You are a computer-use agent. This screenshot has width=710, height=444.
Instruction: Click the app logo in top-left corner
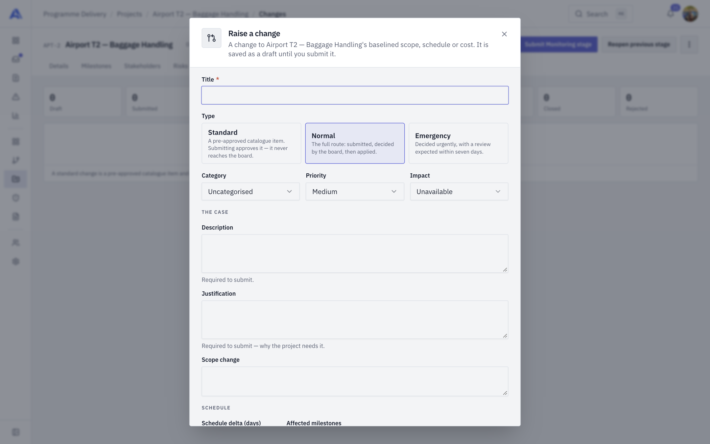tap(16, 14)
